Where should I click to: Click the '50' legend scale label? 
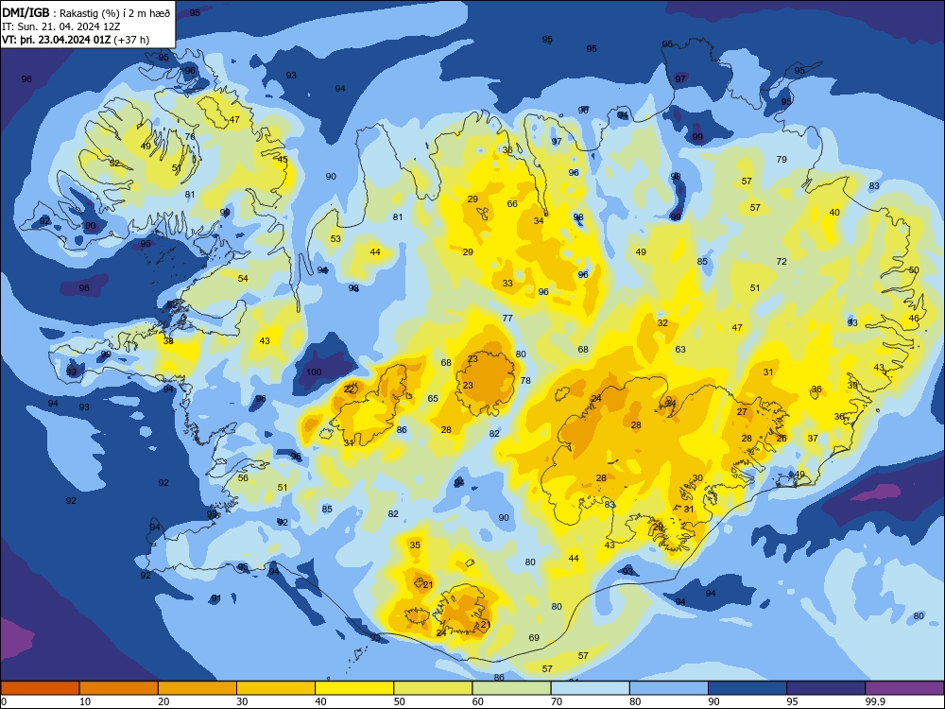tap(399, 701)
